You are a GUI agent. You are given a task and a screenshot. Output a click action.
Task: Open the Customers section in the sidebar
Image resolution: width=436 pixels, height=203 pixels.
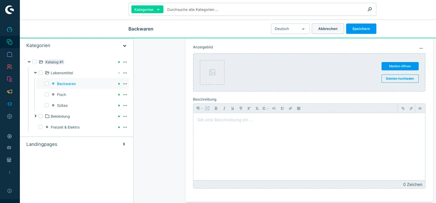pyautogui.click(x=10, y=67)
